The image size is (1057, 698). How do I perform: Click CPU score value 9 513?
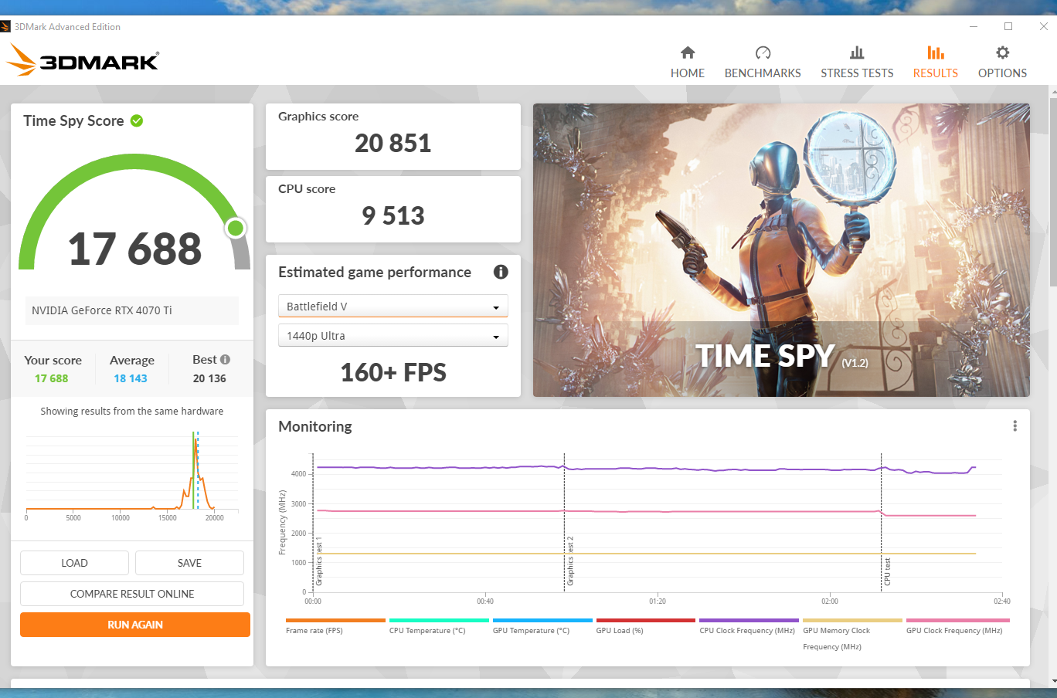tap(393, 215)
